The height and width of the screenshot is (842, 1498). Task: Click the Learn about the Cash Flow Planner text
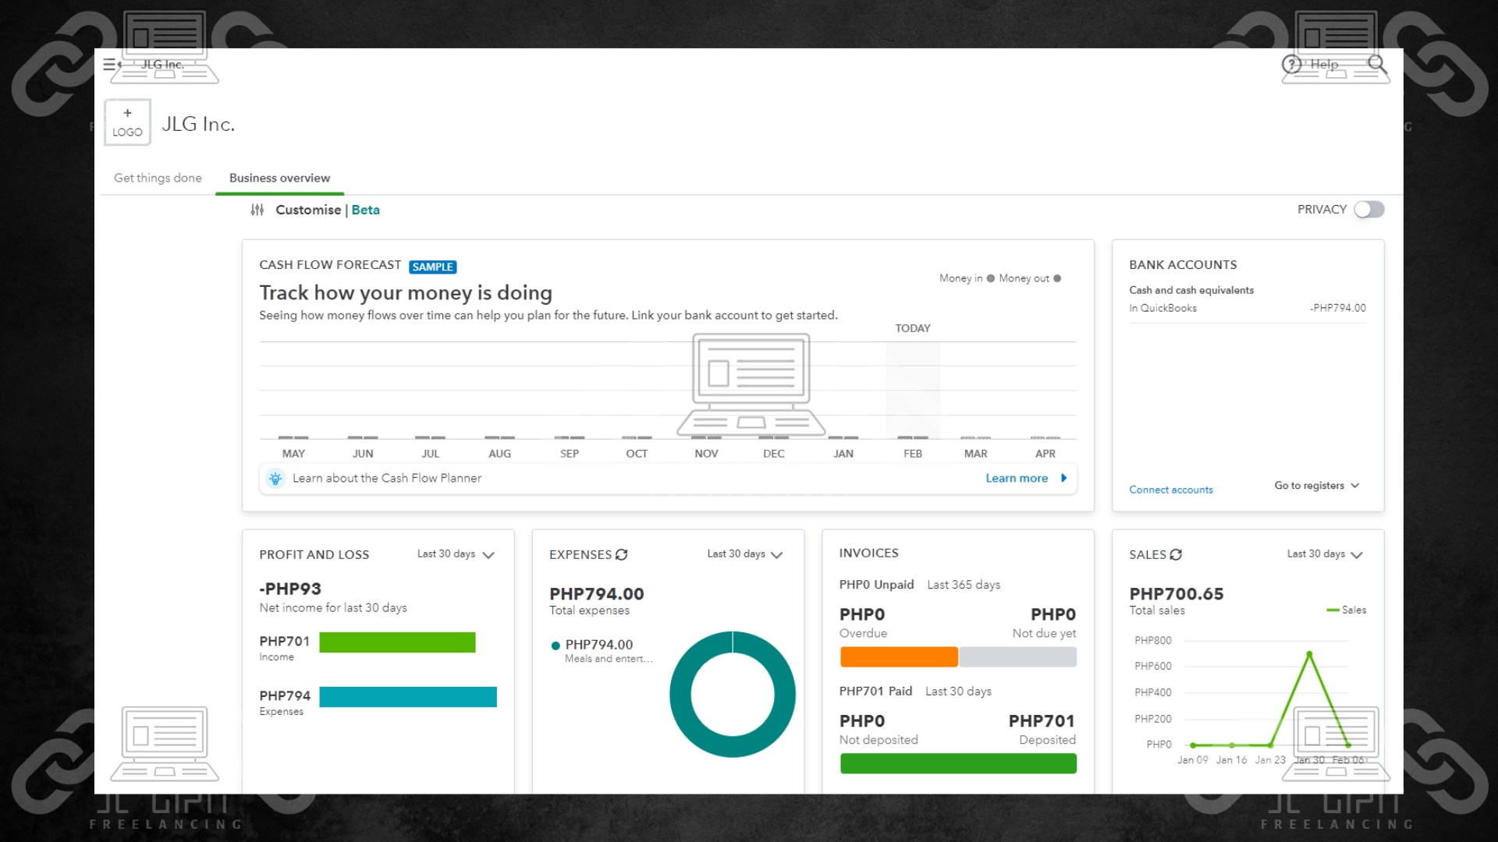pos(387,479)
